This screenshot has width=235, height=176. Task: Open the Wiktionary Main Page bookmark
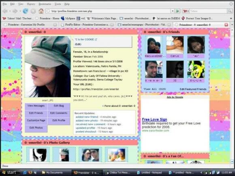102,18
